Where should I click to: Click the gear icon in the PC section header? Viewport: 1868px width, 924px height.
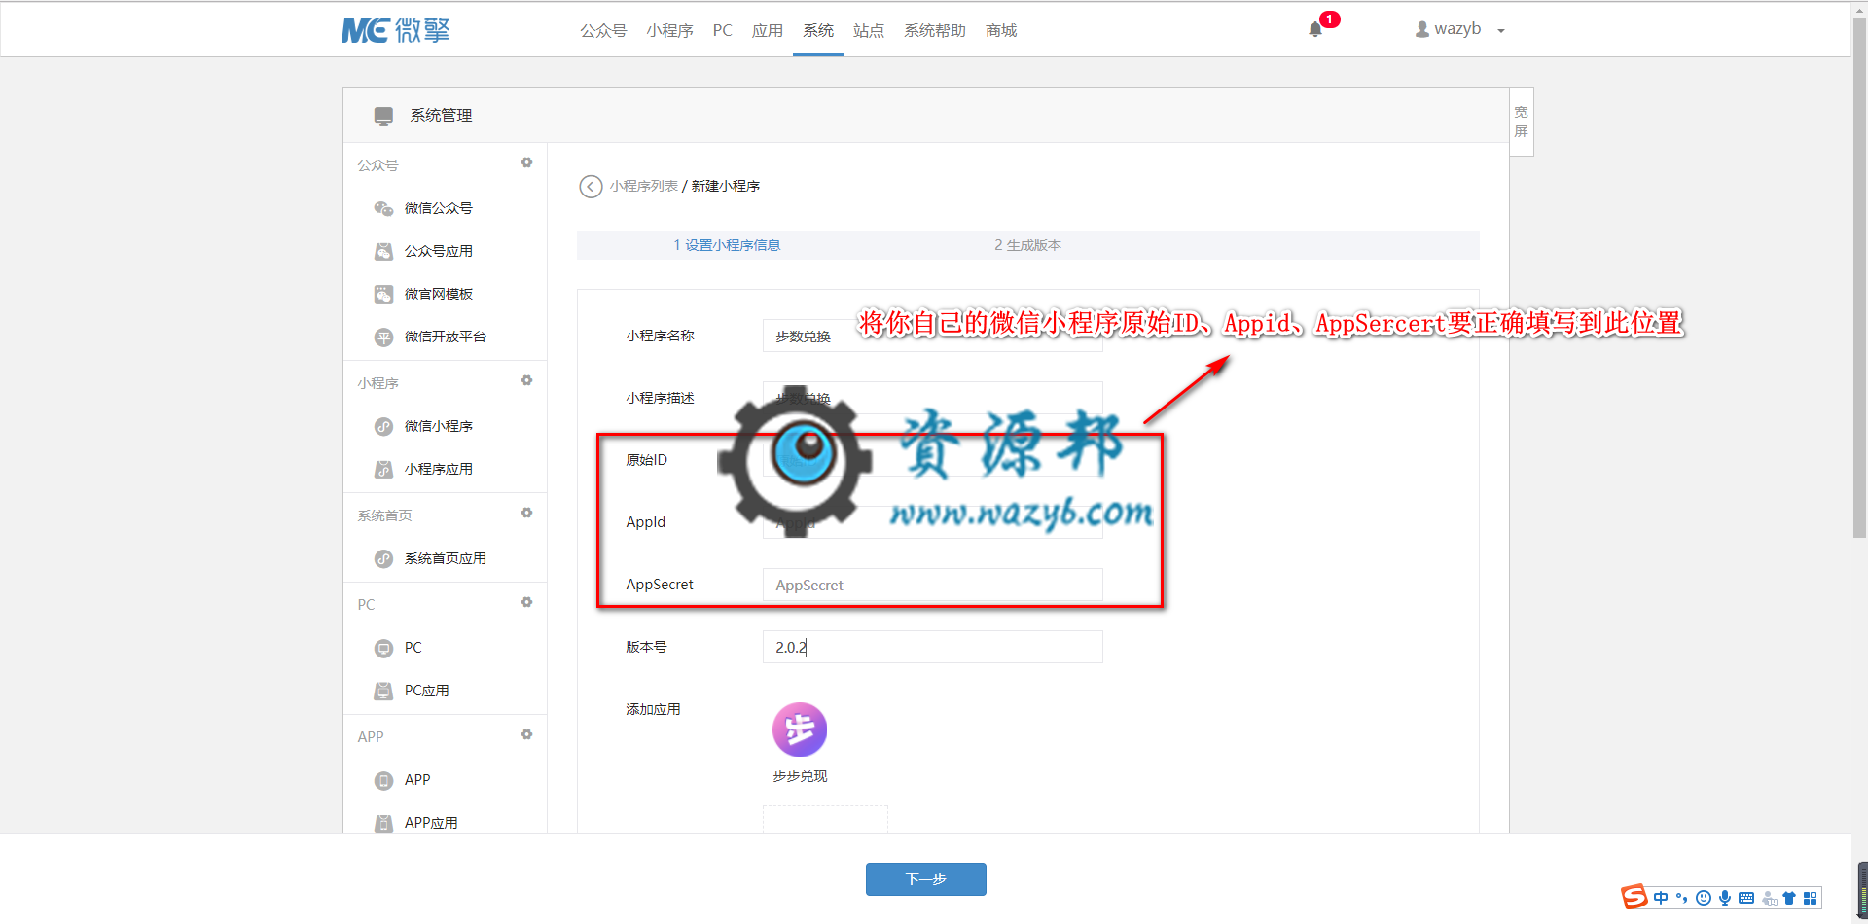[x=526, y=602]
